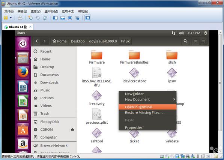Open the VMware 查看(V) menu
Image resolution: width=224 pixels, height=160 pixels.
(x=36, y=11)
